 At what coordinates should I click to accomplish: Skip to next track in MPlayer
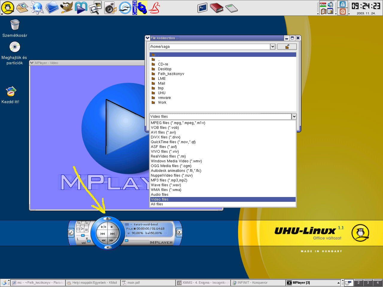(113, 234)
